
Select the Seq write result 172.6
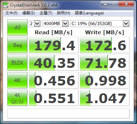coord(105,45)
